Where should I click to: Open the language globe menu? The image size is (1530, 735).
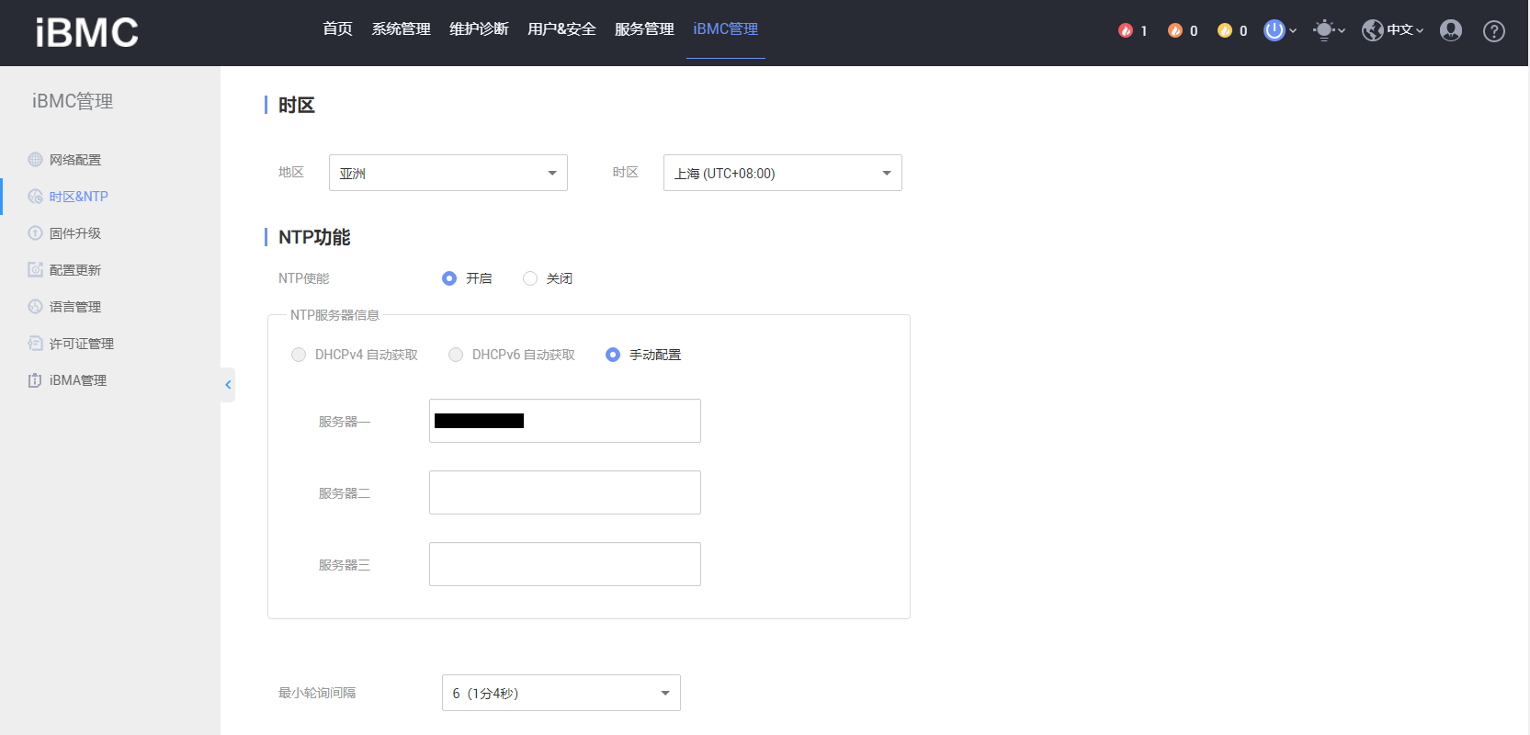click(x=1373, y=30)
